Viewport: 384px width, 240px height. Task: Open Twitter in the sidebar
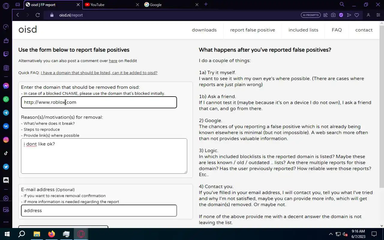[x=6, y=167]
